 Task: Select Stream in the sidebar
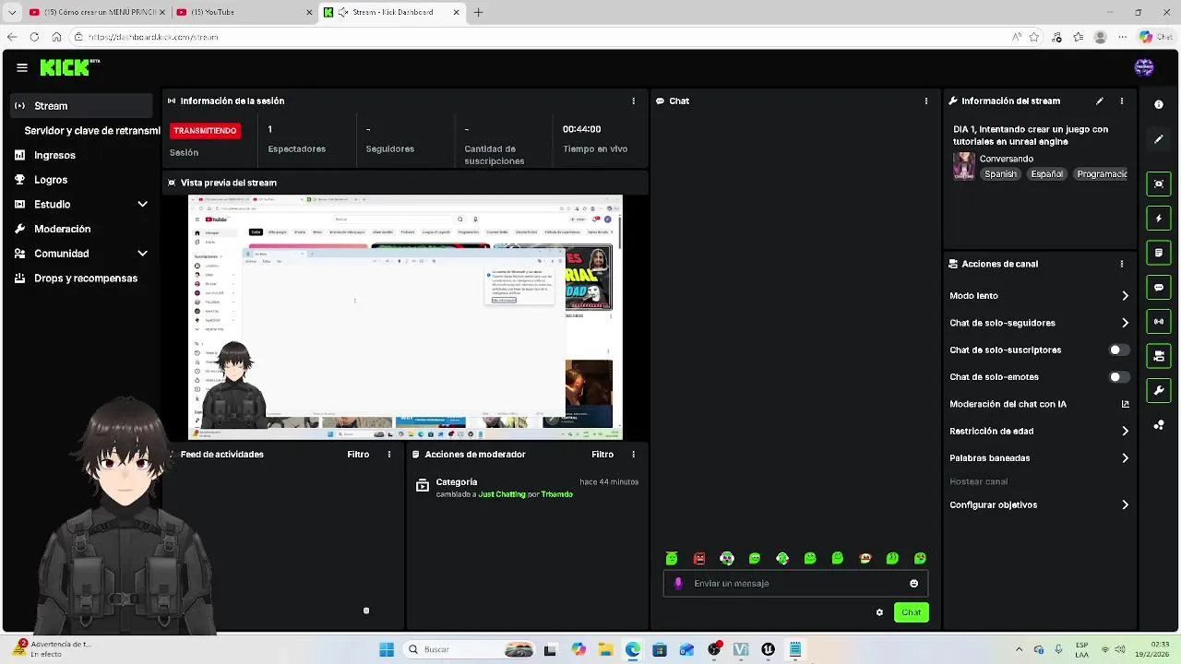click(x=81, y=106)
